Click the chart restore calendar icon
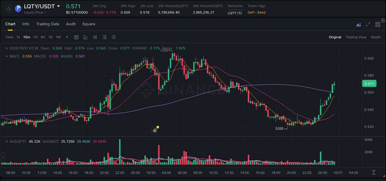This screenshot has height=181, width=386. click(x=76, y=37)
